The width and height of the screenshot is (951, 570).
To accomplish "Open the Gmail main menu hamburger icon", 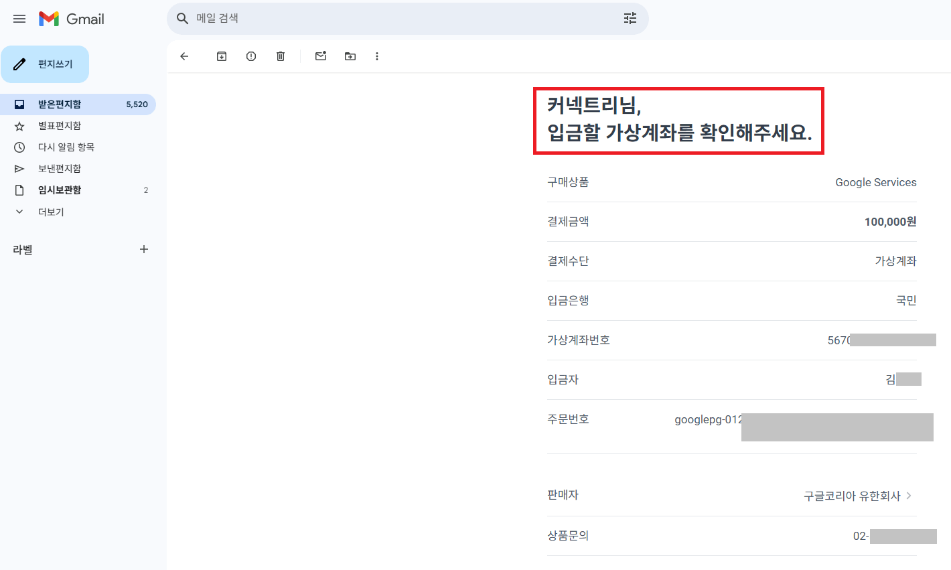I will pyautogui.click(x=19, y=19).
